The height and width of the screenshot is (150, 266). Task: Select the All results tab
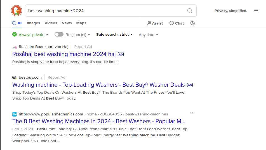pyautogui.click(x=17, y=23)
